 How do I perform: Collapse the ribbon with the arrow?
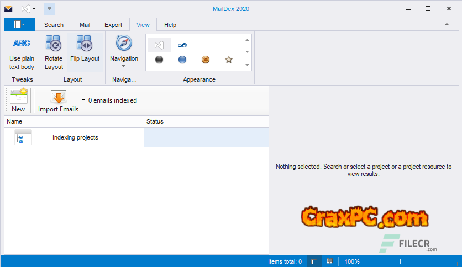[x=447, y=24]
